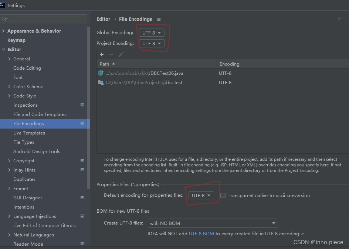Open Live Edit of Compose Literals

tap(44, 225)
